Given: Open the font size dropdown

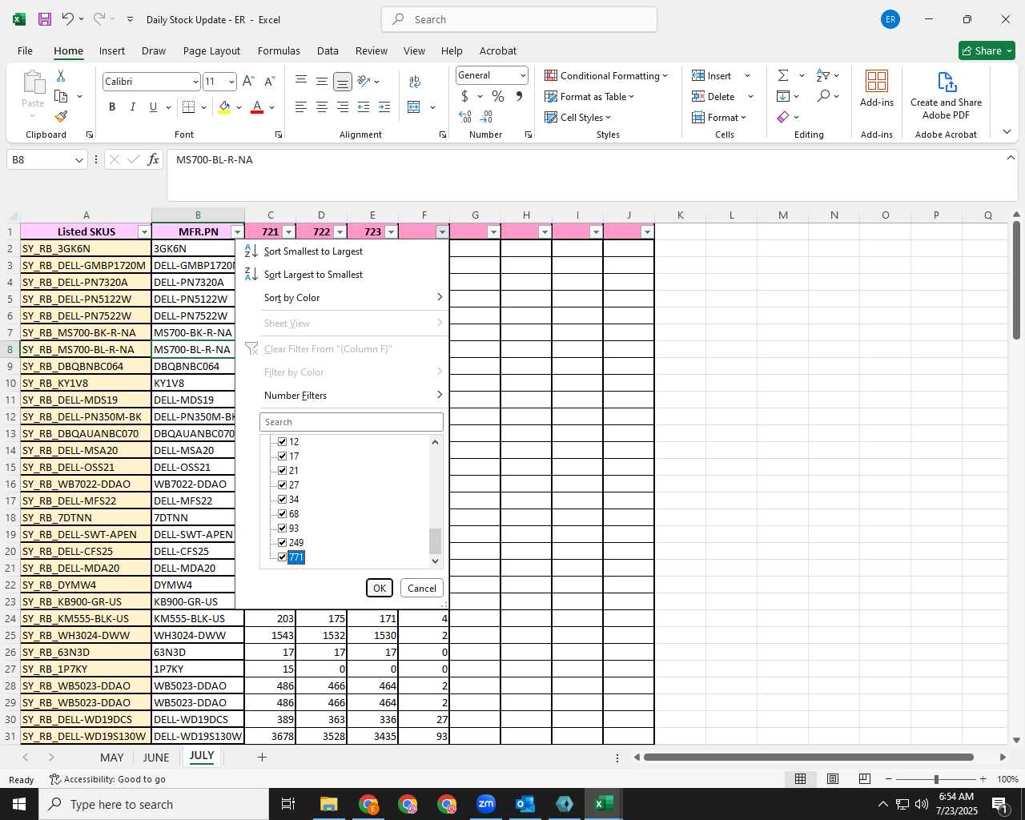Looking at the screenshot, I should (231, 82).
